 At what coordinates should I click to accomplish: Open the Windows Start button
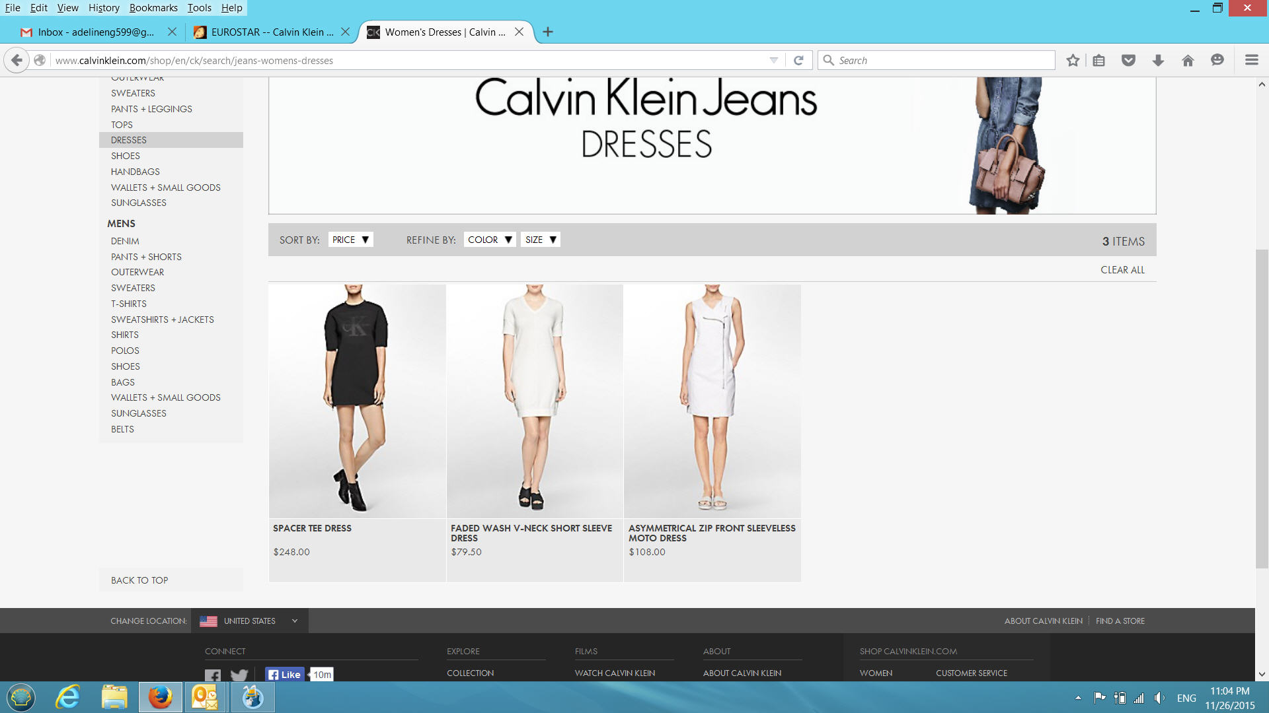(21, 697)
